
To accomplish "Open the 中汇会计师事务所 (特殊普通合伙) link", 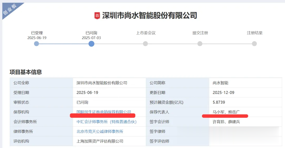I will point(107,122).
